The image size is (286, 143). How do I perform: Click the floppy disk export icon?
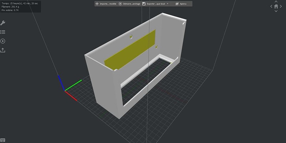pos(144,4)
